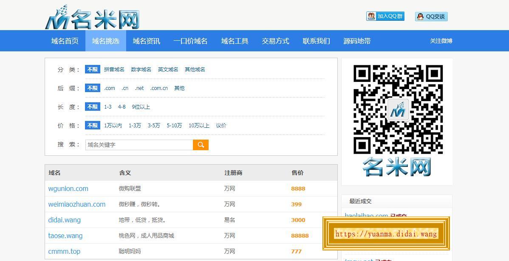Filter price by 议价
509x261 pixels.
point(221,126)
